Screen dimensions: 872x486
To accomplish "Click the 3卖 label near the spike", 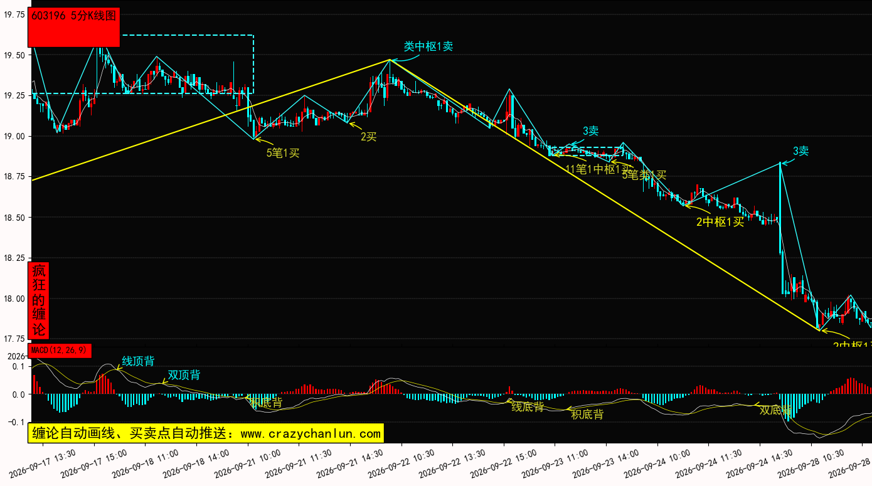I will point(801,151).
